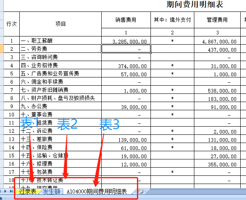This screenshot has height=200, width=246.
Task: Click the 61,000.00 cell
Action: click(126, 147)
